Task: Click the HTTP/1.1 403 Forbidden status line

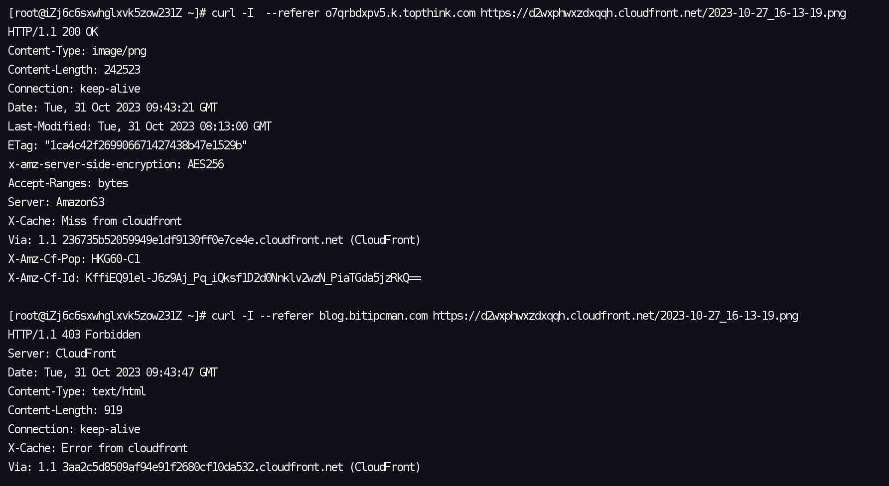Action: (74, 335)
